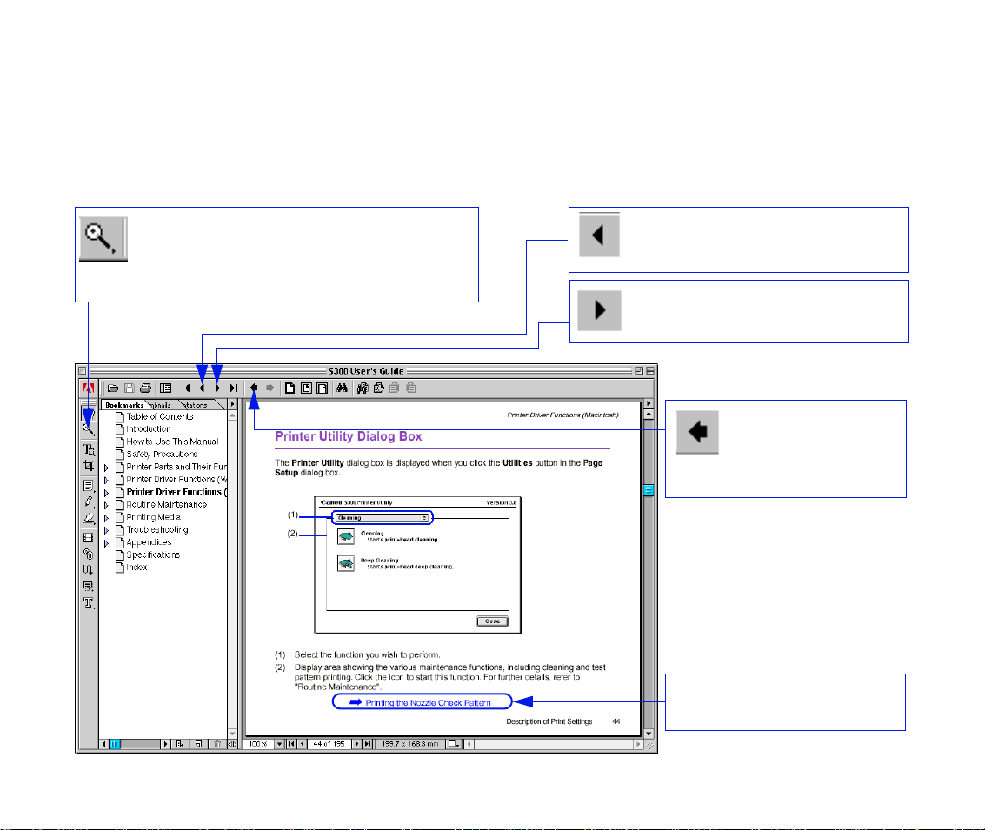Image resolution: width=985 pixels, height=830 pixels.
Task: Open Cleaning dropdown in Printer Utility dialog
Action: [382, 518]
